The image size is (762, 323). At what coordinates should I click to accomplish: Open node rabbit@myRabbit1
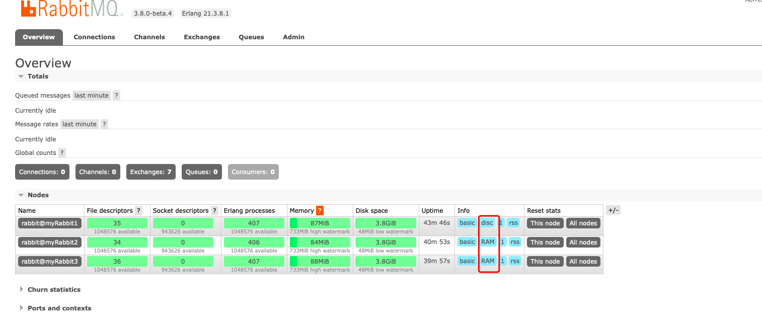[50, 223]
